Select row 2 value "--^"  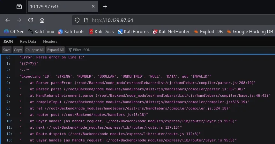pyautogui.click(x=25, y=70)
